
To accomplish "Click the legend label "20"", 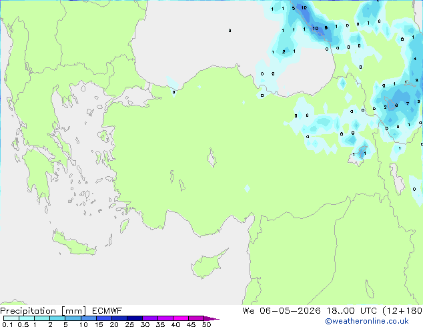I will (x=114, y=324).
